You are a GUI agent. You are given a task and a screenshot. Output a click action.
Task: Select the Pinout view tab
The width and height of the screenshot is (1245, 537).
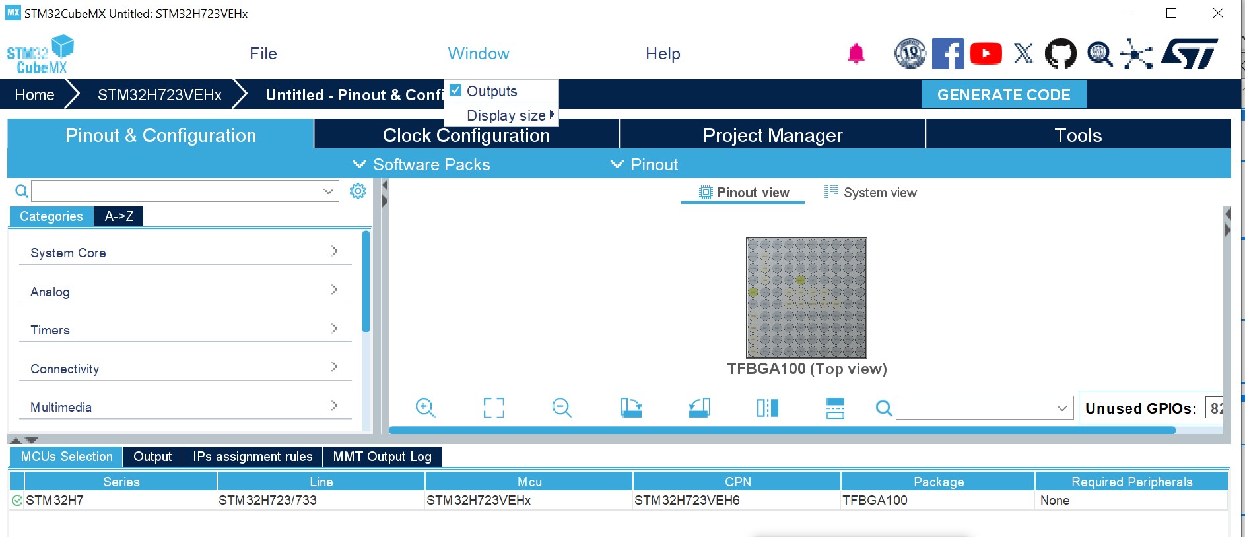coord(744,193)
